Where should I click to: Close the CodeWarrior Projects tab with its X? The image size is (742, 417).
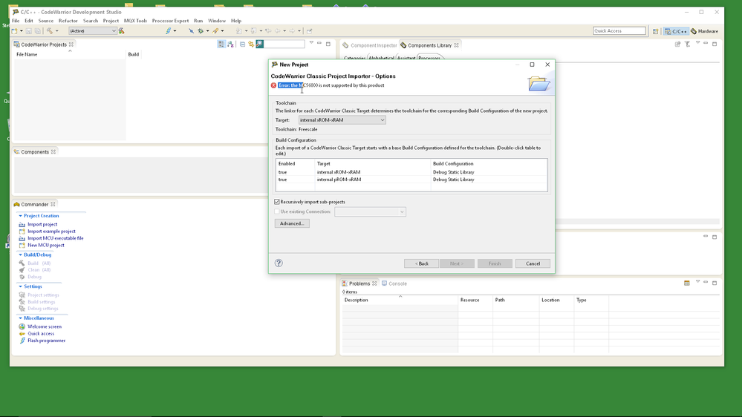click(71, 45)
